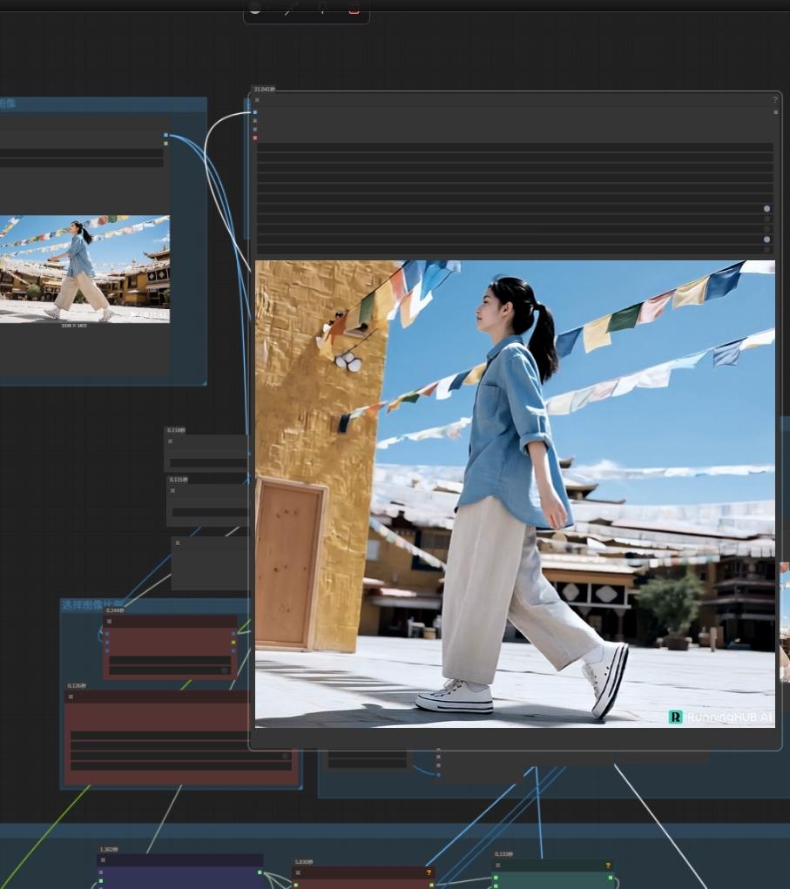Click the topmost widget field of the large preview node
790x889 pixels.
(515, 147)
